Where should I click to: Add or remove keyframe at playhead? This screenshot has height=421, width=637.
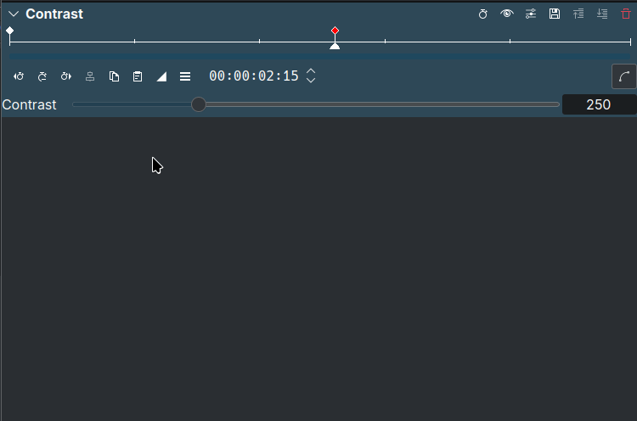[x=42, y=76]
